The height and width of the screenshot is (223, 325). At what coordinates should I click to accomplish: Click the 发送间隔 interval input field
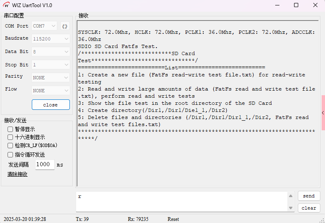coord(44,165)
